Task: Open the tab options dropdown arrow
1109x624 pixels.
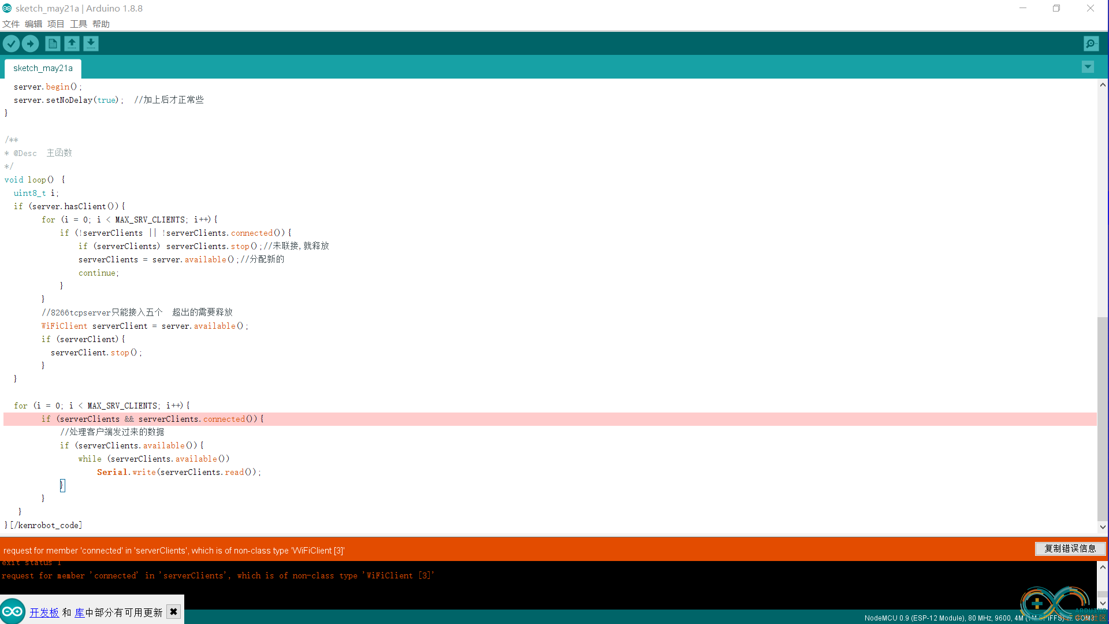Action: click(x=1088, y=67)
